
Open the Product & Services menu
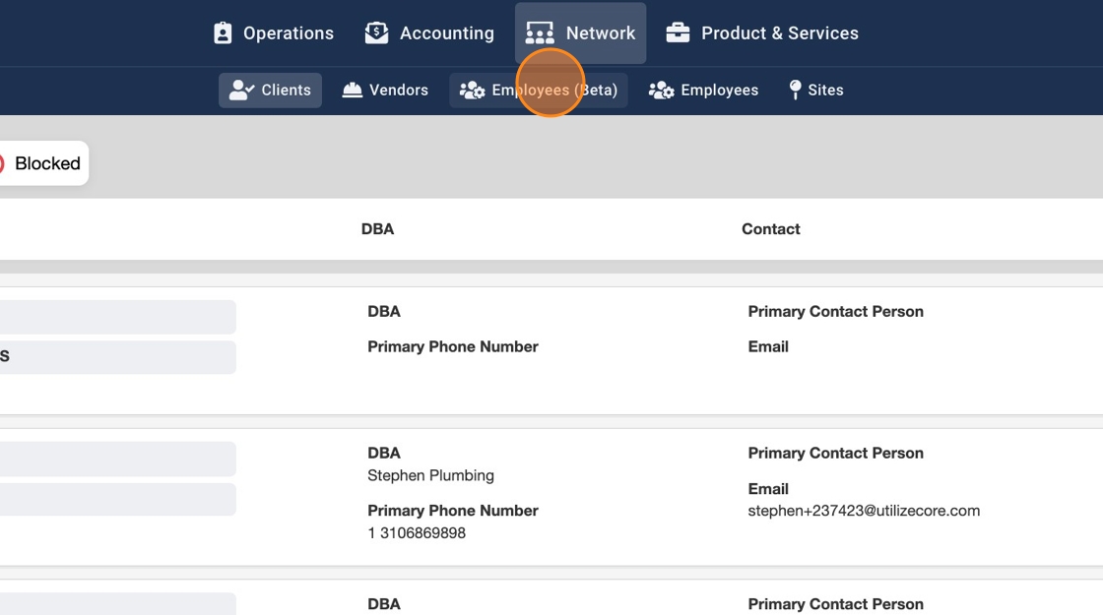pos(762,33)
